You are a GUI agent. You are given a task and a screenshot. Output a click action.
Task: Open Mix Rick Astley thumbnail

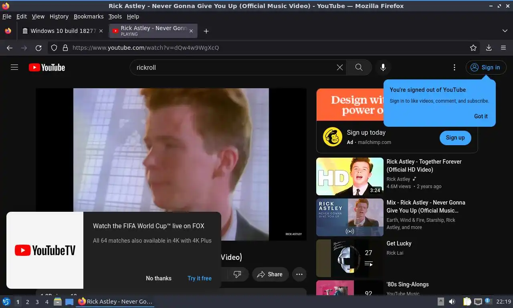350,217
